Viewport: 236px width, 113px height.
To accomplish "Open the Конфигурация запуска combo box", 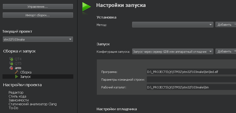I will pyautogui.click(x=172, y=51).
